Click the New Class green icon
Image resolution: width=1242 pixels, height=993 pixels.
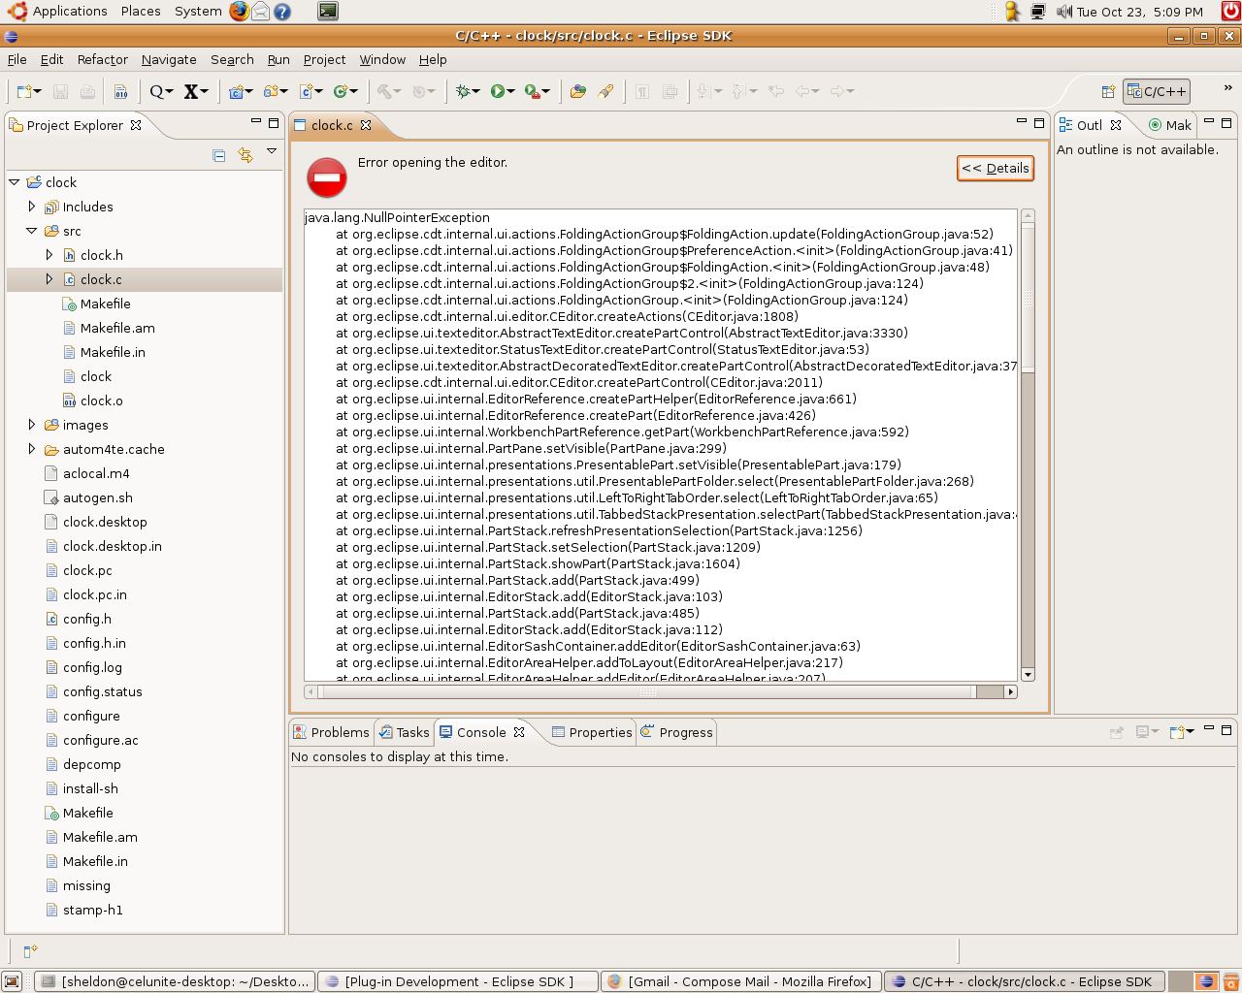(341, 91)
